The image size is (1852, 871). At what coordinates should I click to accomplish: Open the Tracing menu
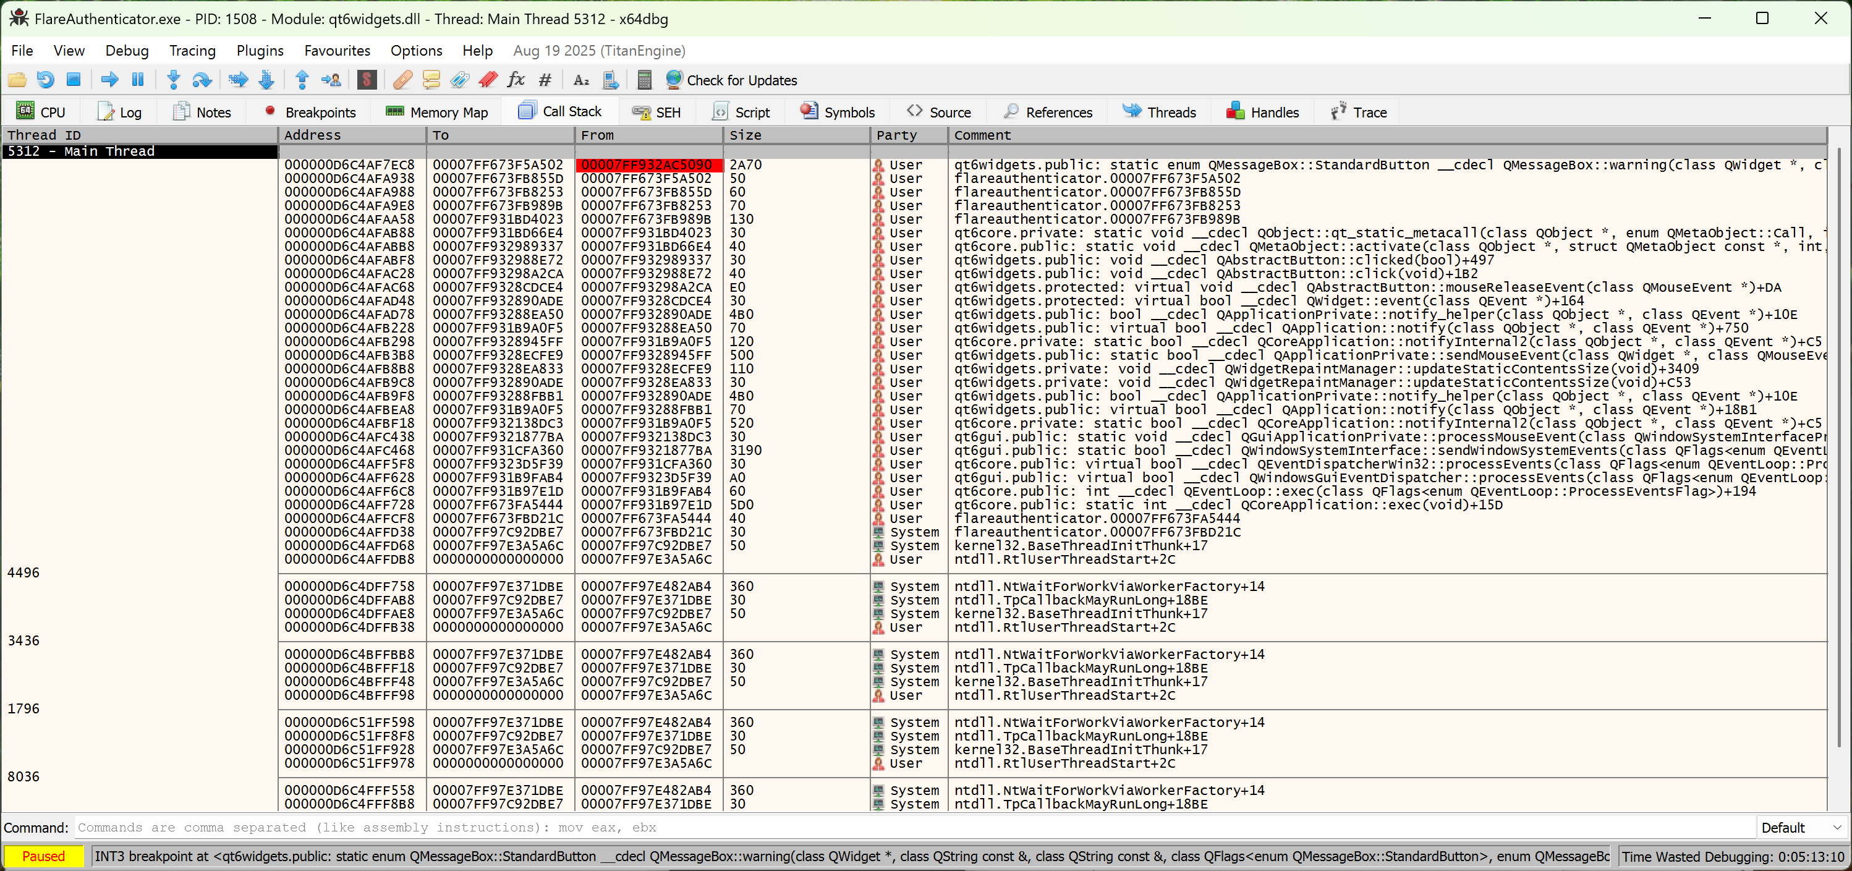pyautogui.click(x=192, y=50)
